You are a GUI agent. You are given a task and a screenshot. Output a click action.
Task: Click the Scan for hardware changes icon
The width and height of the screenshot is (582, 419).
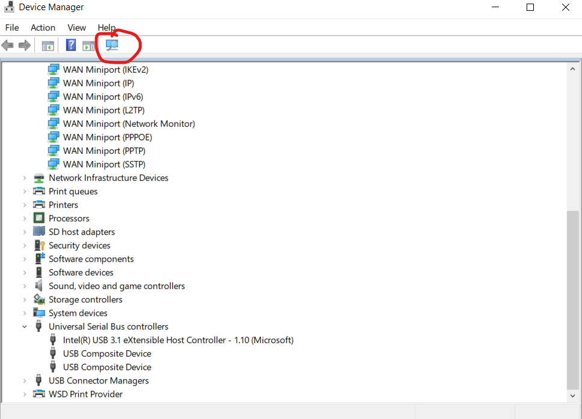pos(112,45)
